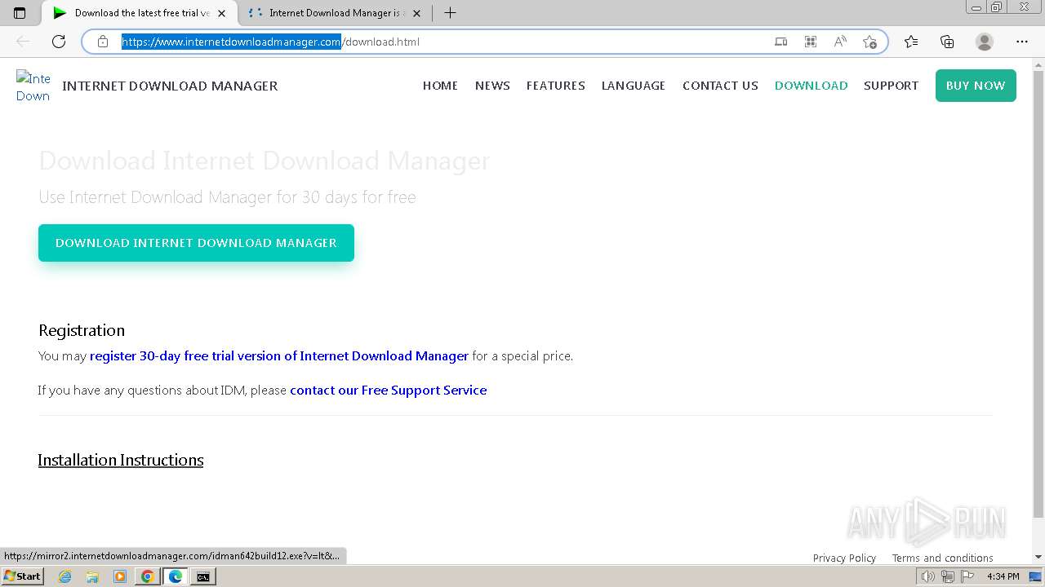Open the DOWNLOAD navigation item

coord(811,86)
